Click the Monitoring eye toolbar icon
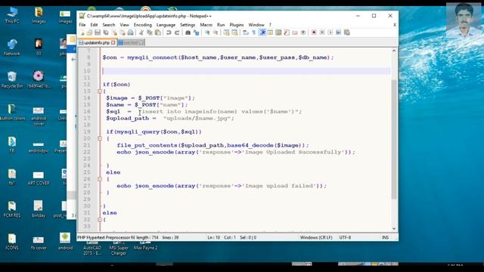Viewport: 484px width, 272px height. (303, 32)
